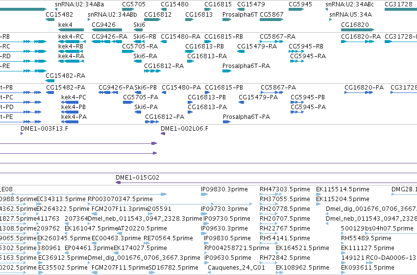The width and height of the screenshot is (417, 275).
Task: Click the EK164521.5prime EST label
Action: click(x=303, y=248)
